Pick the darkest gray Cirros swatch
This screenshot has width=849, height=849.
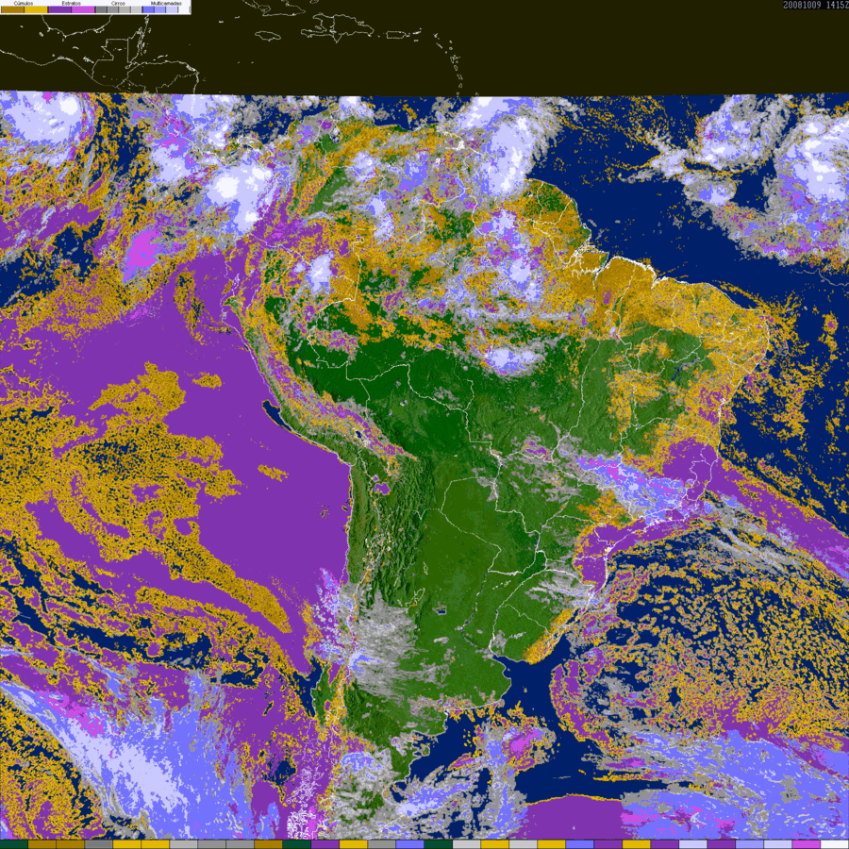tap(101, 9)
